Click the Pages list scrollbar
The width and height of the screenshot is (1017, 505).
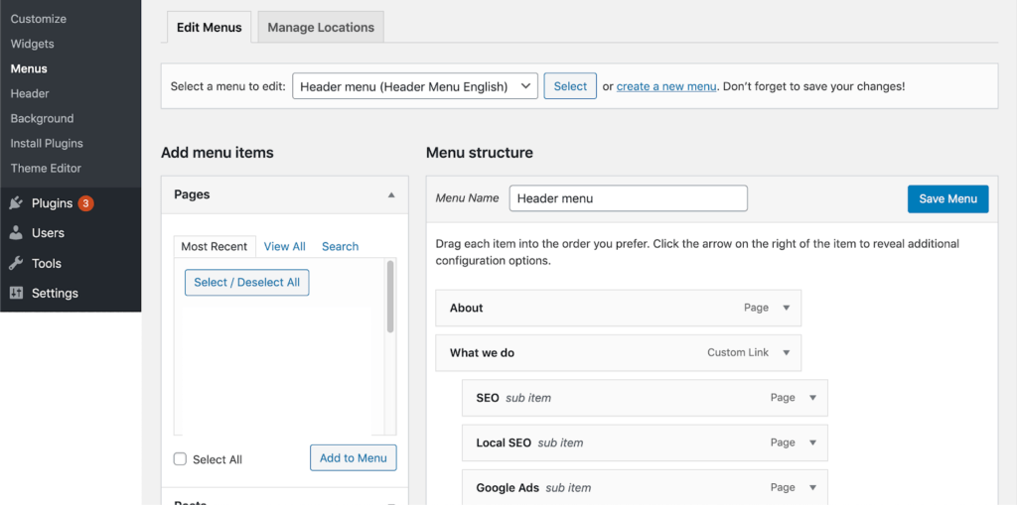click(389, 297)
